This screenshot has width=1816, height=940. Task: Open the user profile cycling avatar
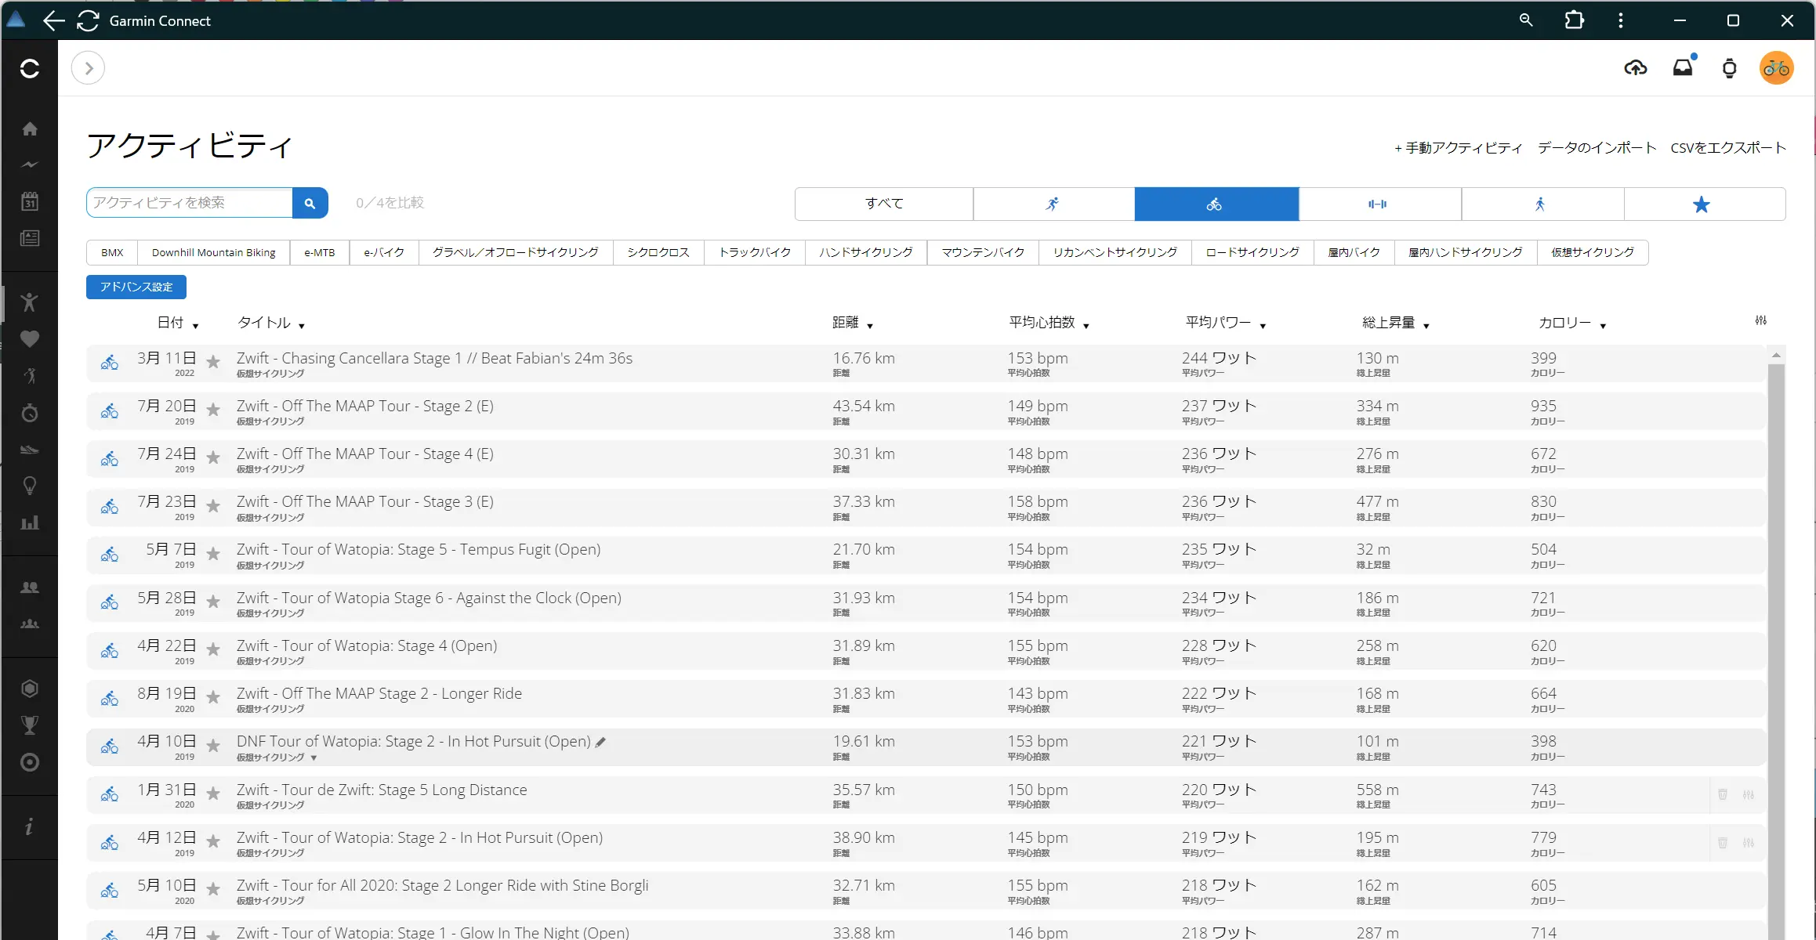coord(1777,68)
